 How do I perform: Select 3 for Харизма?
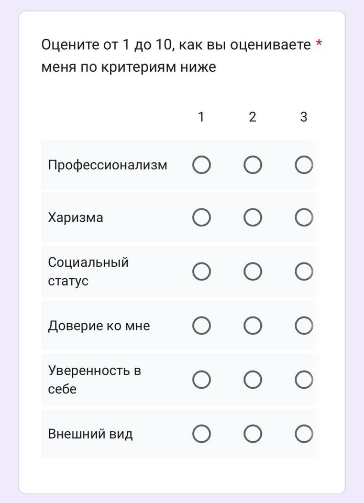[304, 217]
